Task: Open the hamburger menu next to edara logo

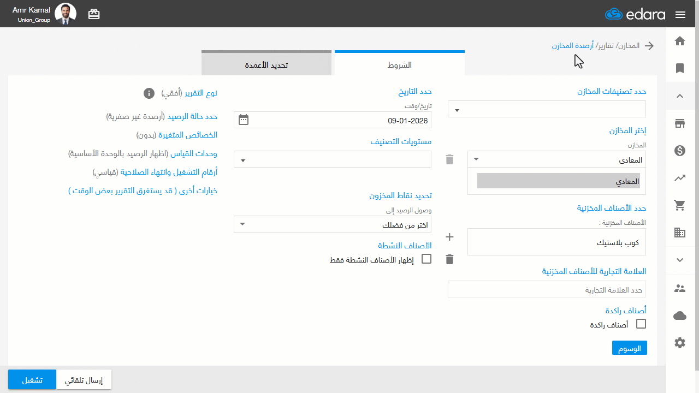Action: point(680,15)
